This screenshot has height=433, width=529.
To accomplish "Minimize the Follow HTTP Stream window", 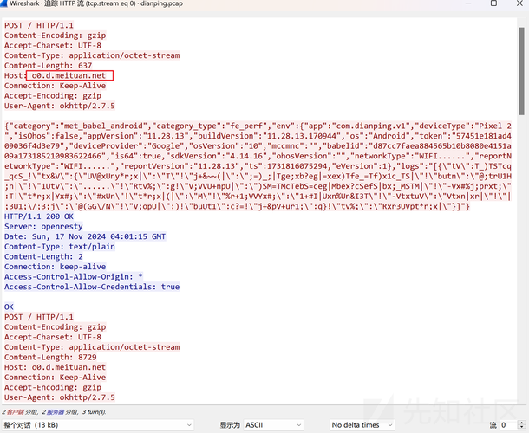I will 468,3.
